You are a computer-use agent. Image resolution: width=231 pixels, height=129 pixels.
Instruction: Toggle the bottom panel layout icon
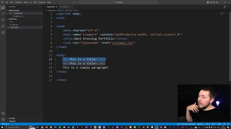coord(211,3)
